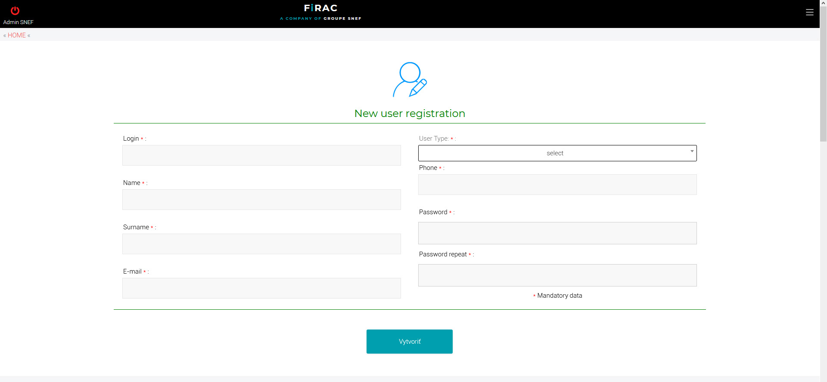Go to the HOME breadcrumb link
The width and height of the screenshot is (827, 382).
point(17,35)
